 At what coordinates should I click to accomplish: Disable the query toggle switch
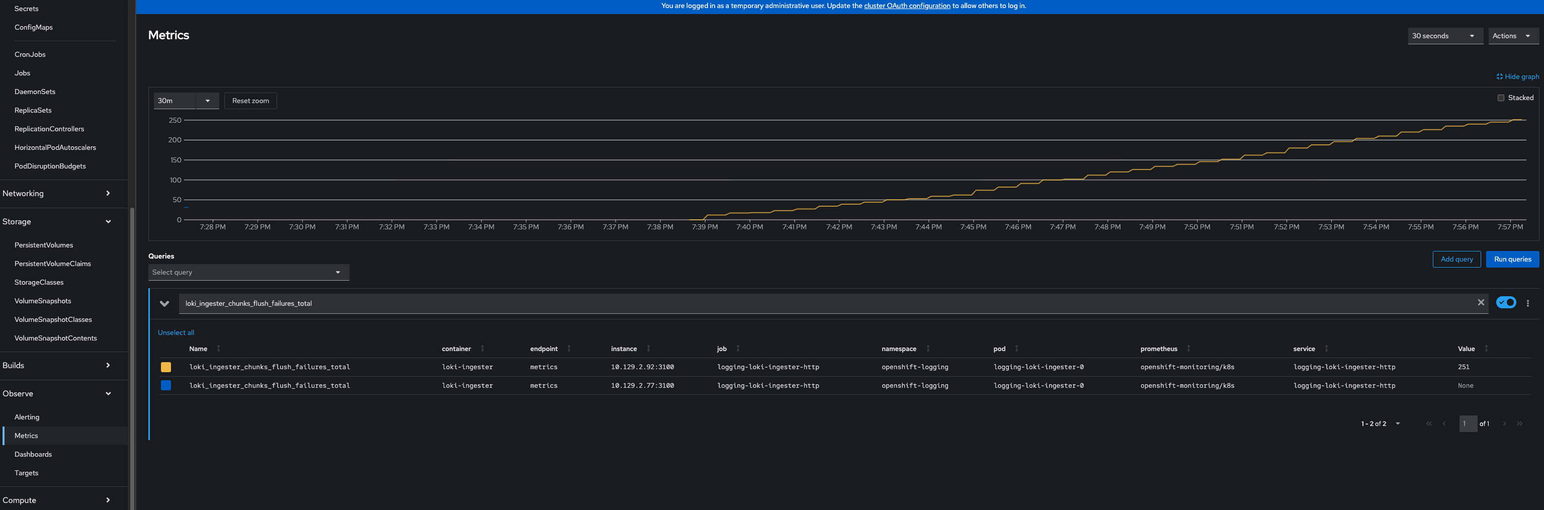pos(1506,303)
